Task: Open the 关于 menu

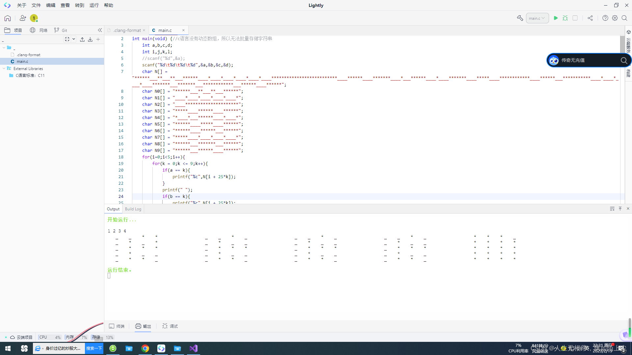Action: click(x=21, y=5)
